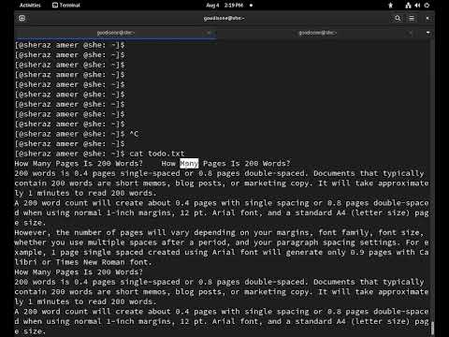
Task: Click the "^C" text on the prompt line
Action: coord(134,134)
